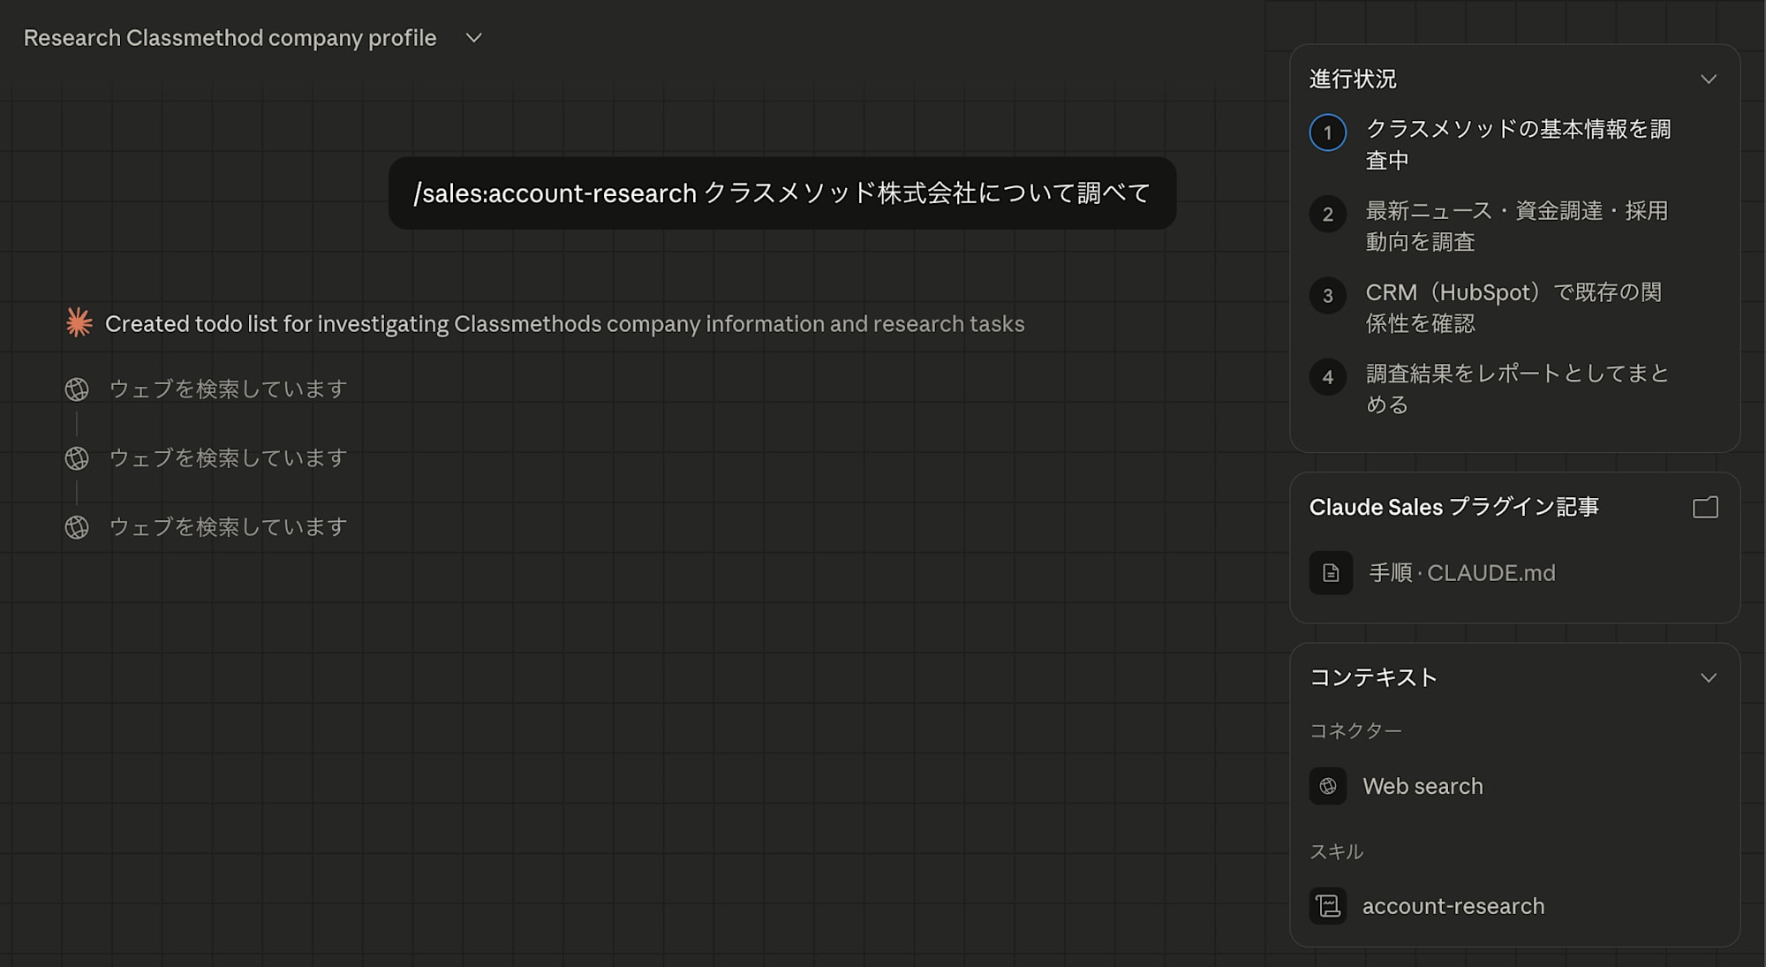Click the globe icon on the third web search entry

coord(78,527)
